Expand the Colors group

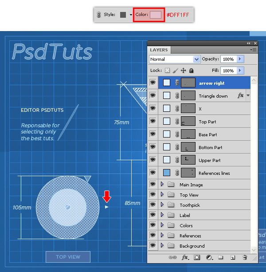[x=162, y=225]
